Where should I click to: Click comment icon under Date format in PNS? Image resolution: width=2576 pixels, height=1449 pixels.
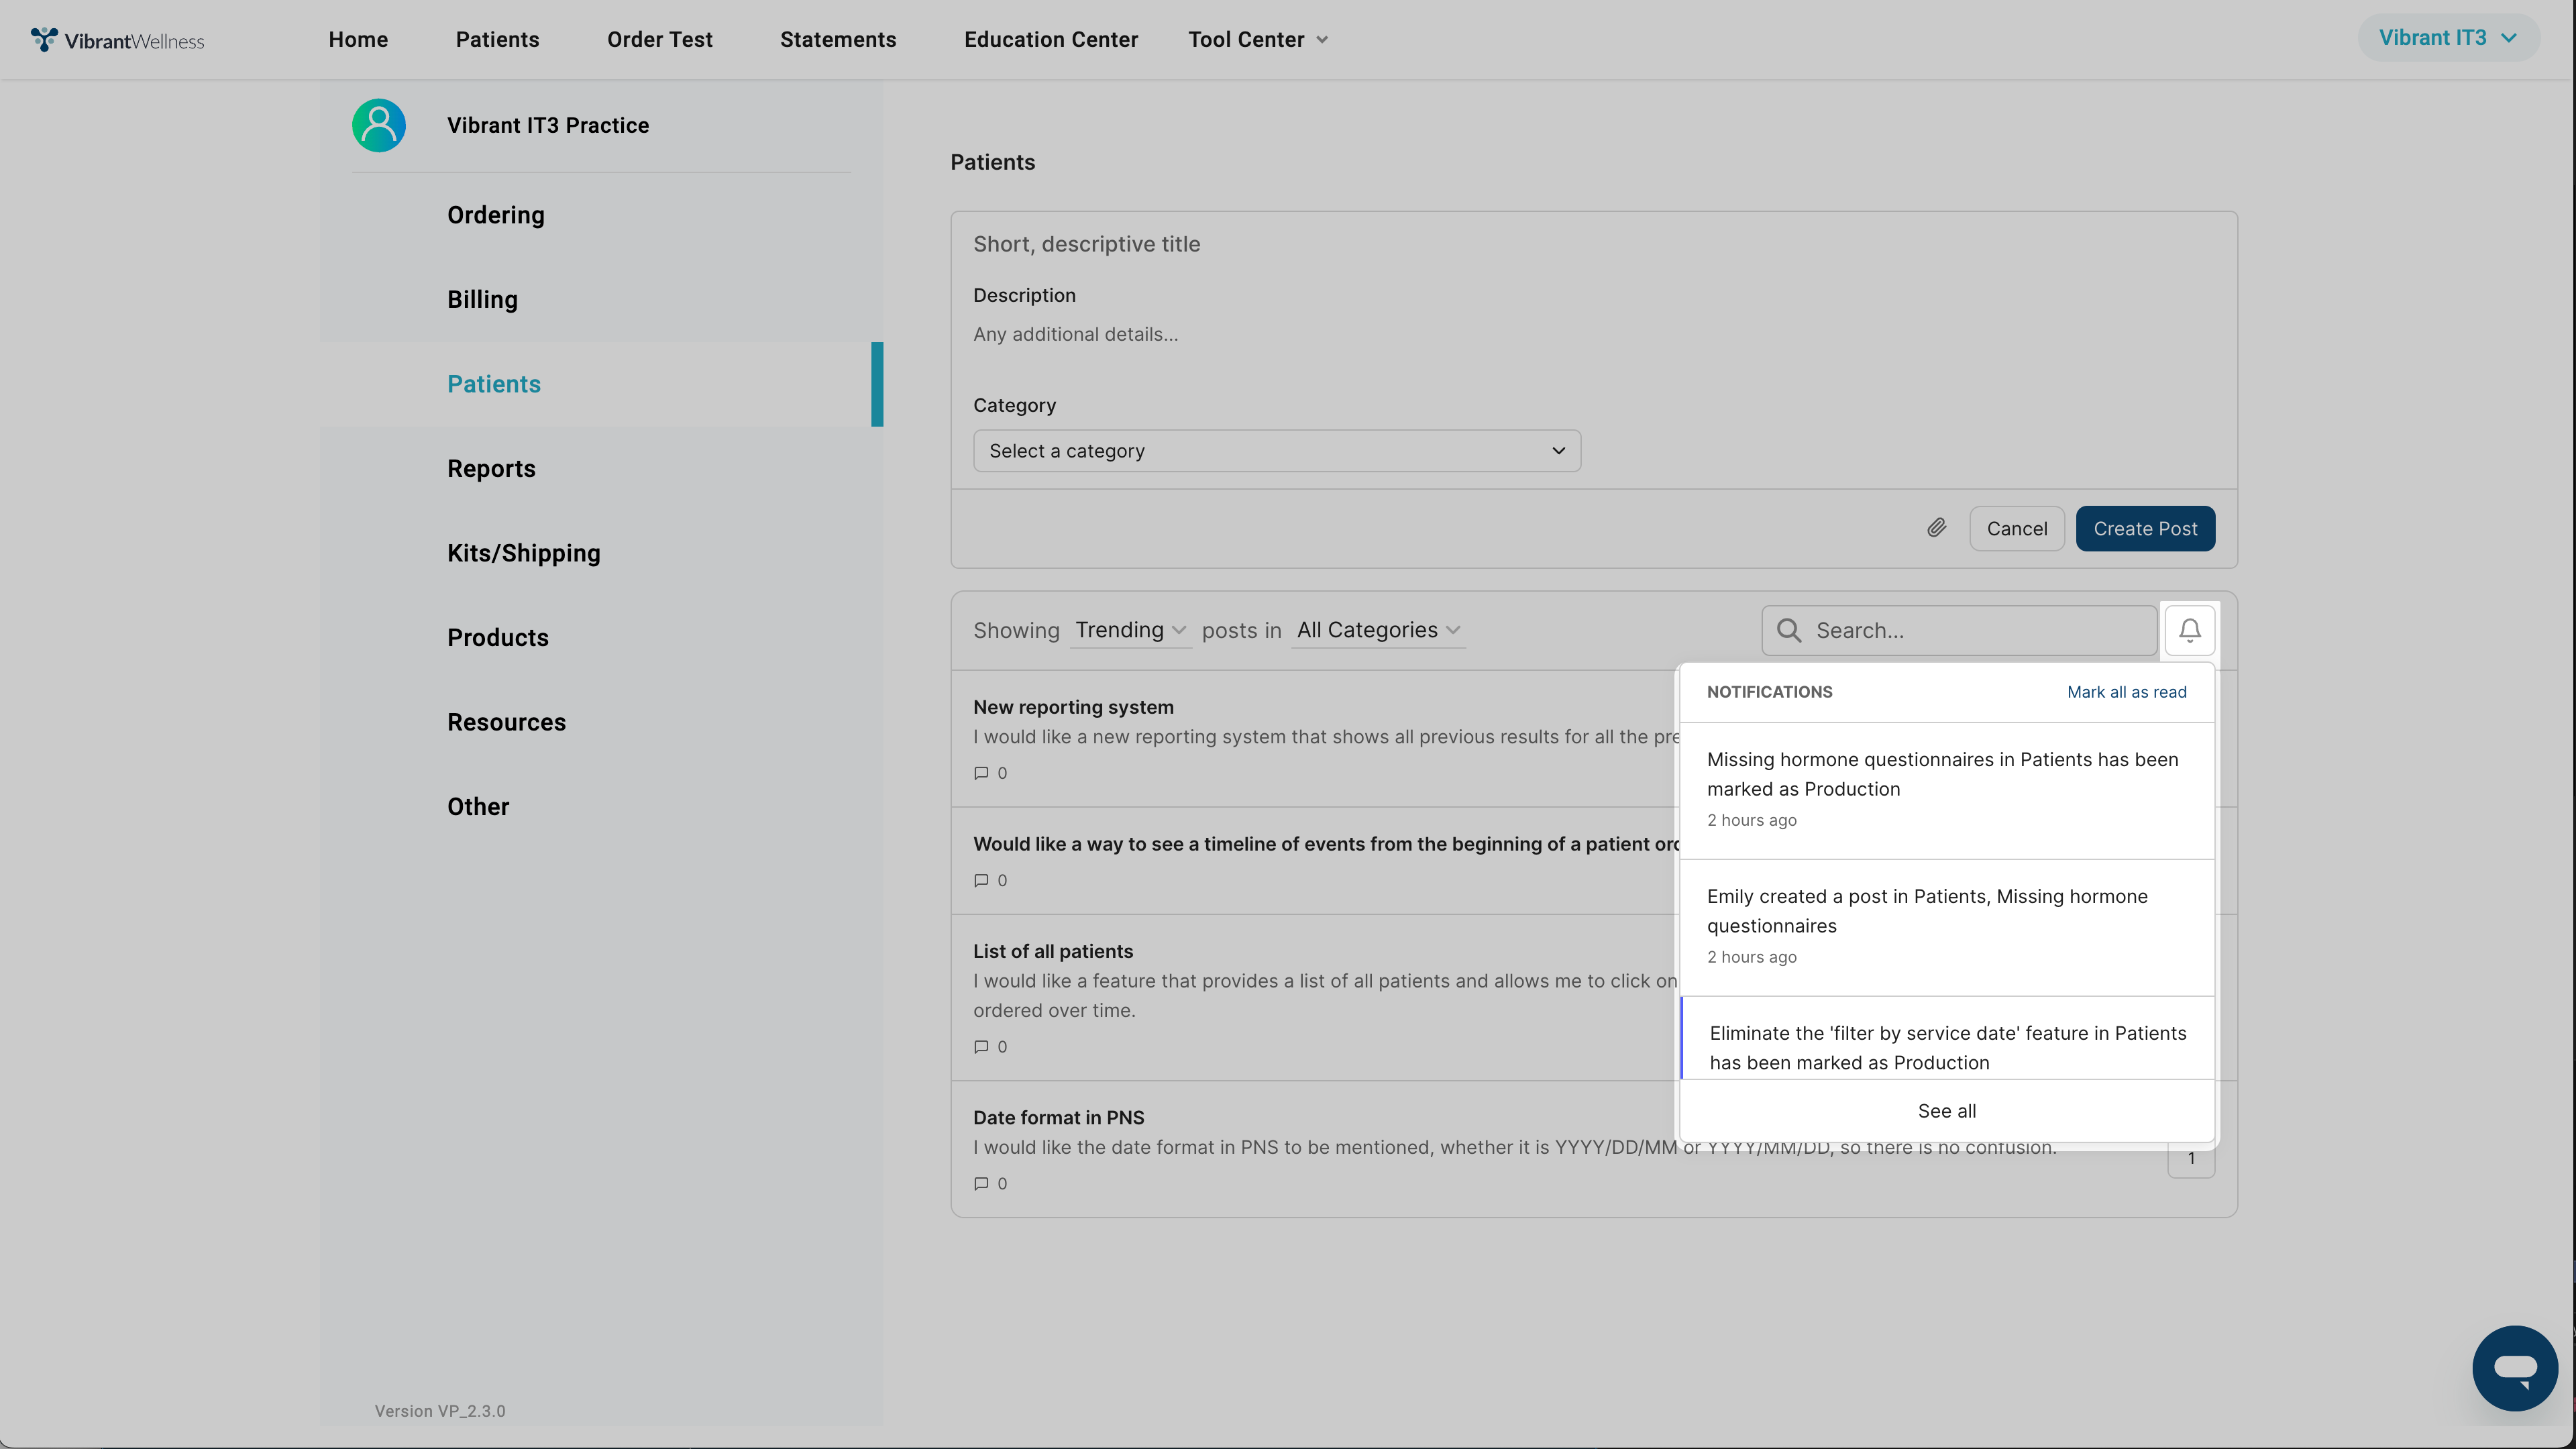pos(981,1183)
